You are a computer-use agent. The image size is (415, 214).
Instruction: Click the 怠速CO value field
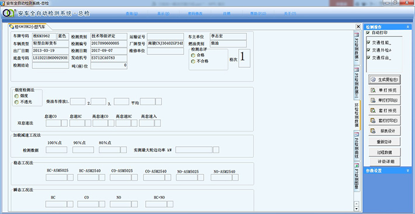click(53, 123)
